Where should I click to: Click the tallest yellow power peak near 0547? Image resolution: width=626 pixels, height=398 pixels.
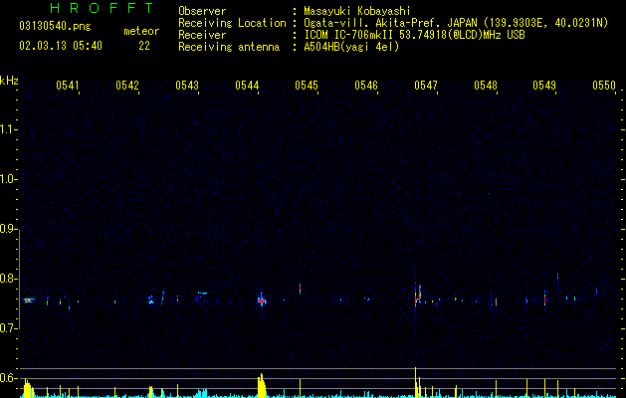416,382
